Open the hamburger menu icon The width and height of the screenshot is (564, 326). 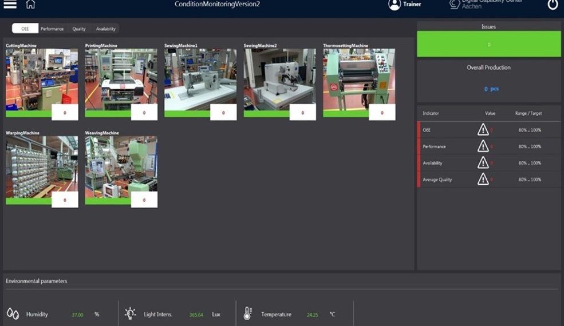coord(10,5)
